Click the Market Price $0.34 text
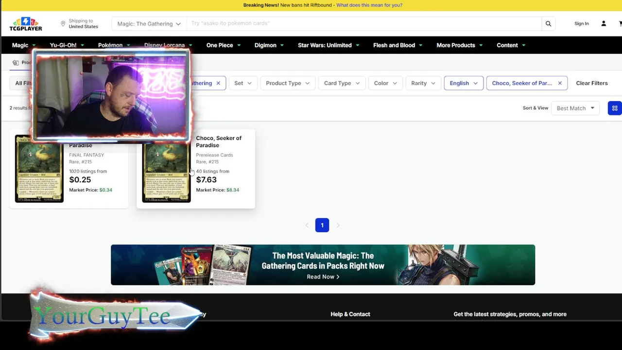622x350 pixels. click(90, 190)
